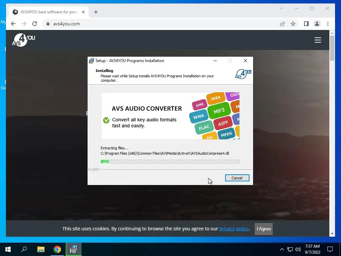This screenshot has width=341, height=256.
Task: Click the padlock site info icon
Action: coord(48,24)
